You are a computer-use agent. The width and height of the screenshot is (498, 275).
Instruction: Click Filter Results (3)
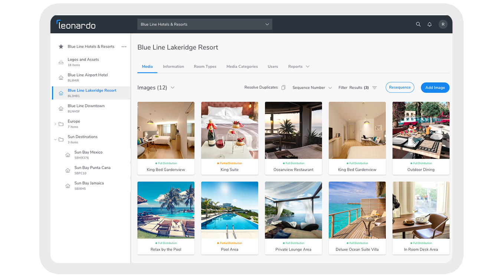pyautogui.click(x=354, y=88)
